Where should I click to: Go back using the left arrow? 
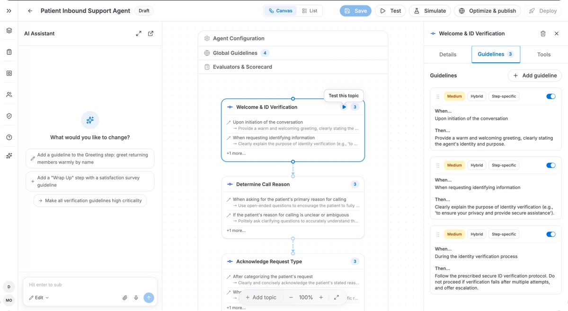(30, 11)
